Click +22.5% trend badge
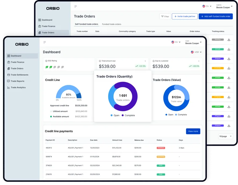 [x=140, y=66]
